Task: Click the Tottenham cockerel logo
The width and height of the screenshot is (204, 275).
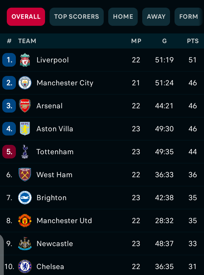Action: pyautogui.click(x=25, y=152)
